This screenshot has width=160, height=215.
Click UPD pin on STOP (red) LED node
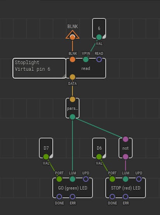(x=139, y=179)
